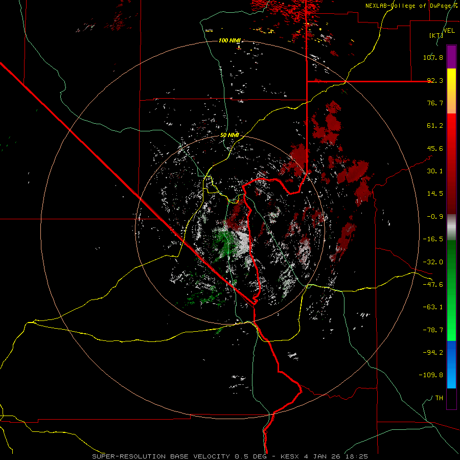The width and height of the screenshot is (460, 460).
Task: Click the -109.8 legend value
Action: [431, 375]
